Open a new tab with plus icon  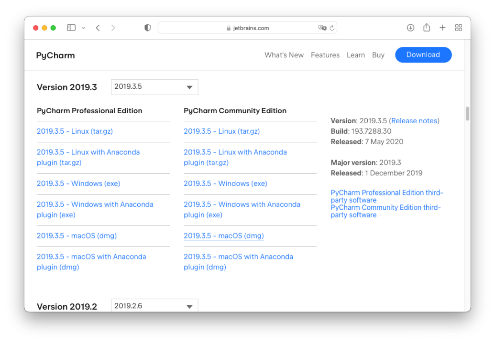tap(442, 28)
